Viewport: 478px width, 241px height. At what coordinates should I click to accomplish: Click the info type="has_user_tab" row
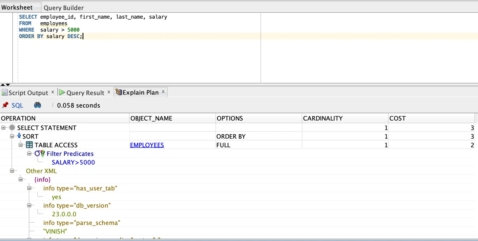coord(80,188)
